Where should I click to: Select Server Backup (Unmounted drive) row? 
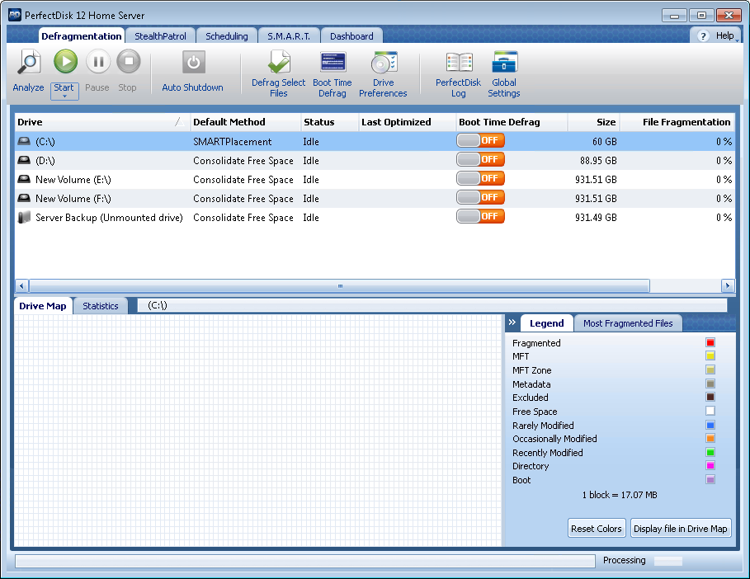(x=375, y=218)
